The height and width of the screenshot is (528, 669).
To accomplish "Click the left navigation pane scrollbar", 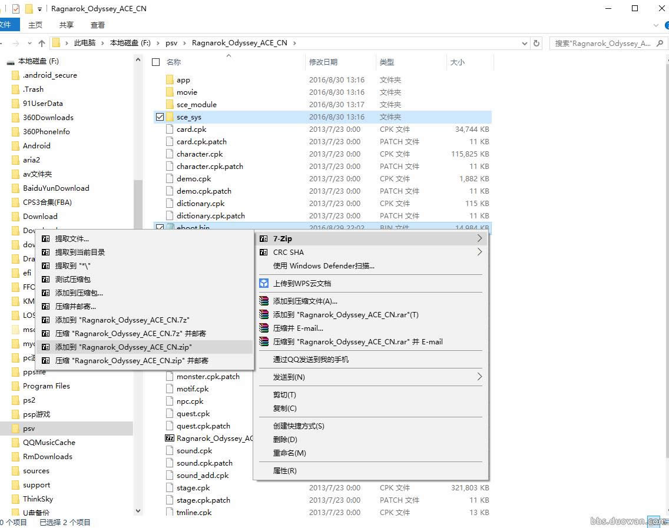I will (x=138, y=235).
